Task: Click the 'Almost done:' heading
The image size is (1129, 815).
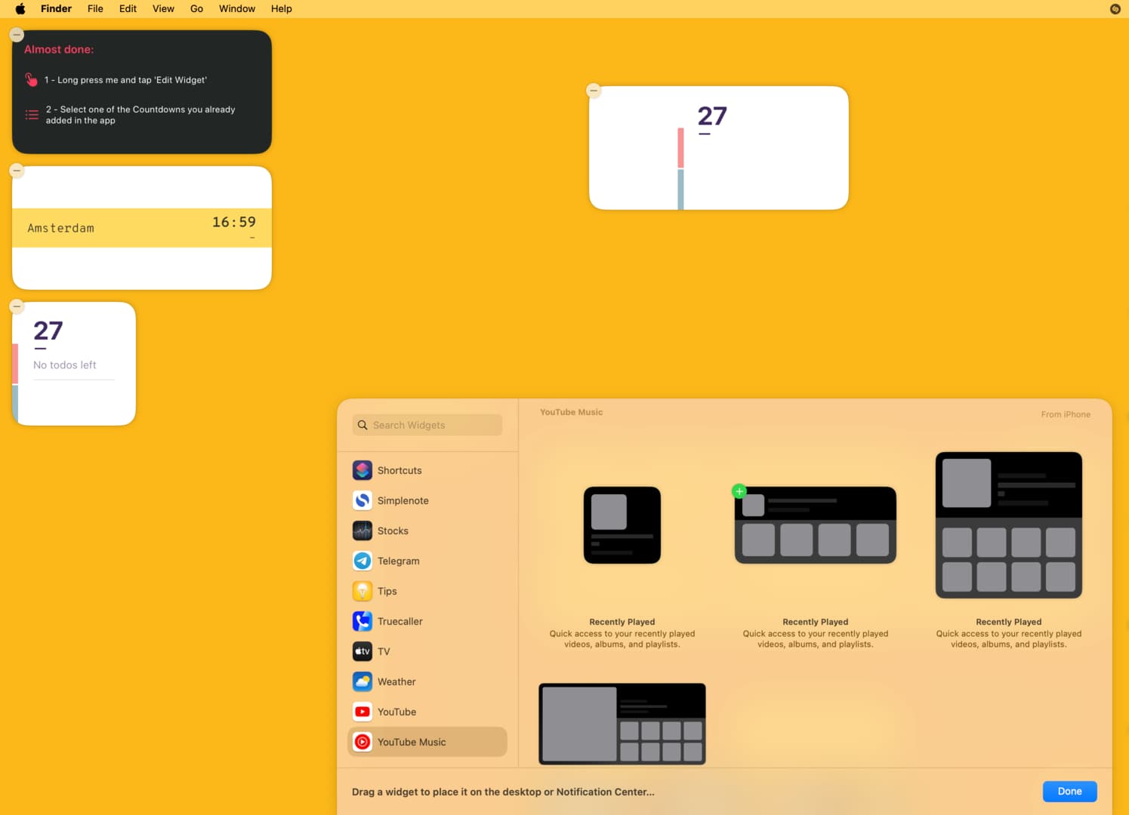Action: pos(59,49)
